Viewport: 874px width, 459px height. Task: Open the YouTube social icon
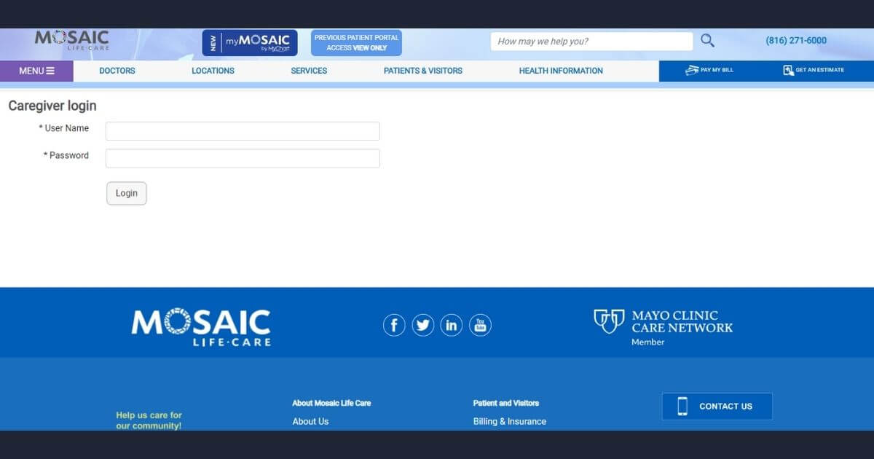click(x=480, y=325)
